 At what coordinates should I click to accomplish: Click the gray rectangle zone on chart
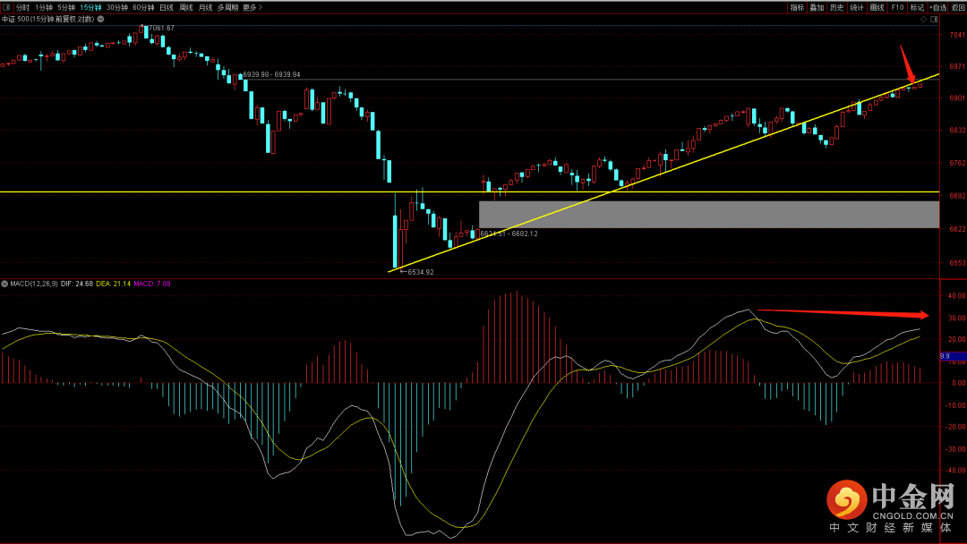coord(708,214)
